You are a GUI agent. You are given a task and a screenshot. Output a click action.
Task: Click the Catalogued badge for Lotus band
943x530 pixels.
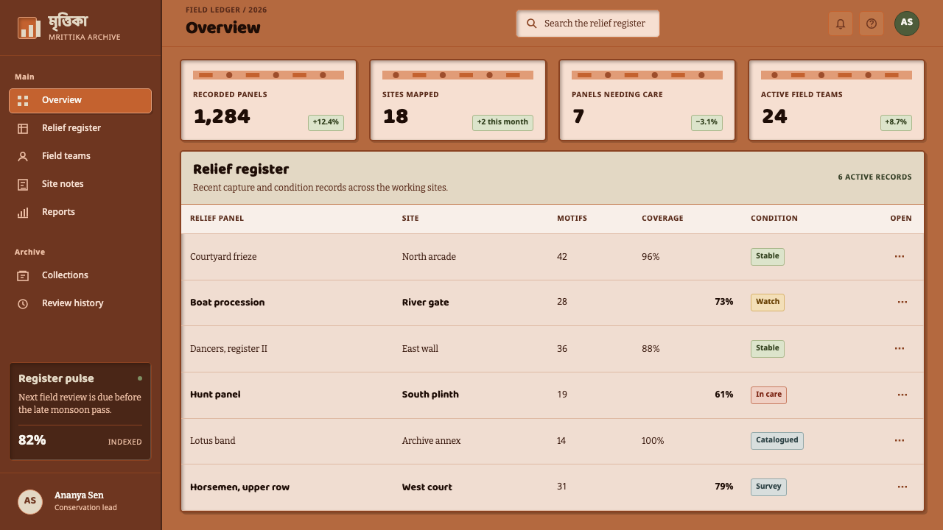click(x=777, y=441)
